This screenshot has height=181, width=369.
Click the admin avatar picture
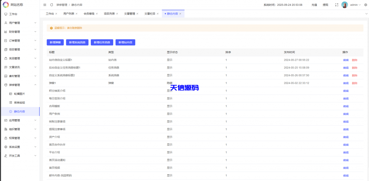pos(344,5)
